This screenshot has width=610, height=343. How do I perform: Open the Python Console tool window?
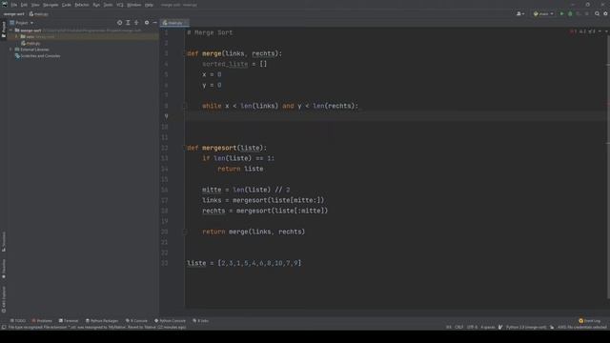170,321
